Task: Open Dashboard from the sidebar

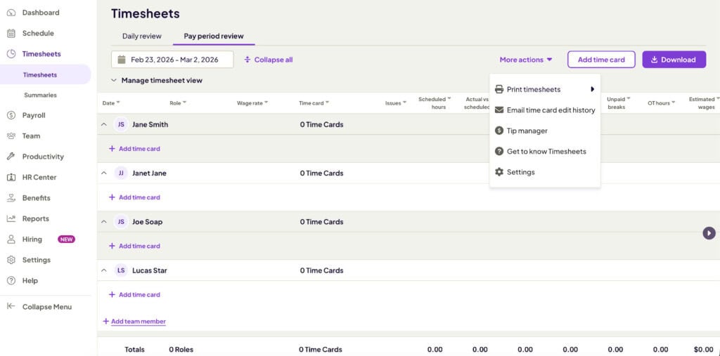Action: point(40,13)
